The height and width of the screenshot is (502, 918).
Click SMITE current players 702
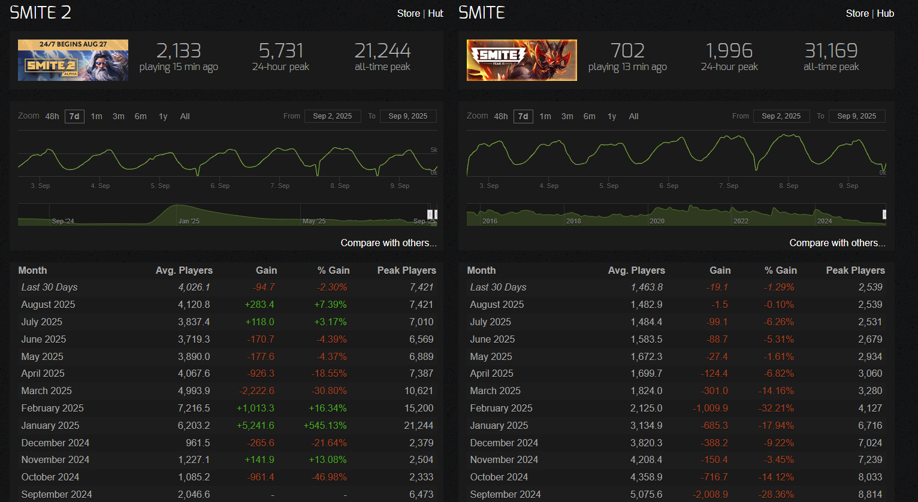click(x=627, y=50)
